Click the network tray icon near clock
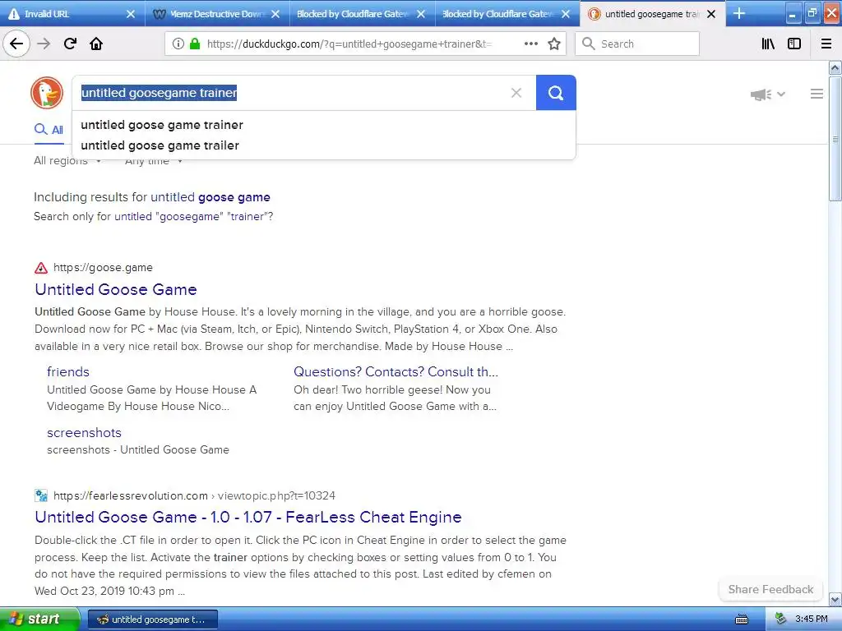Image resolution: width=842 pixels, height=631 pixels. coord(780,619)
